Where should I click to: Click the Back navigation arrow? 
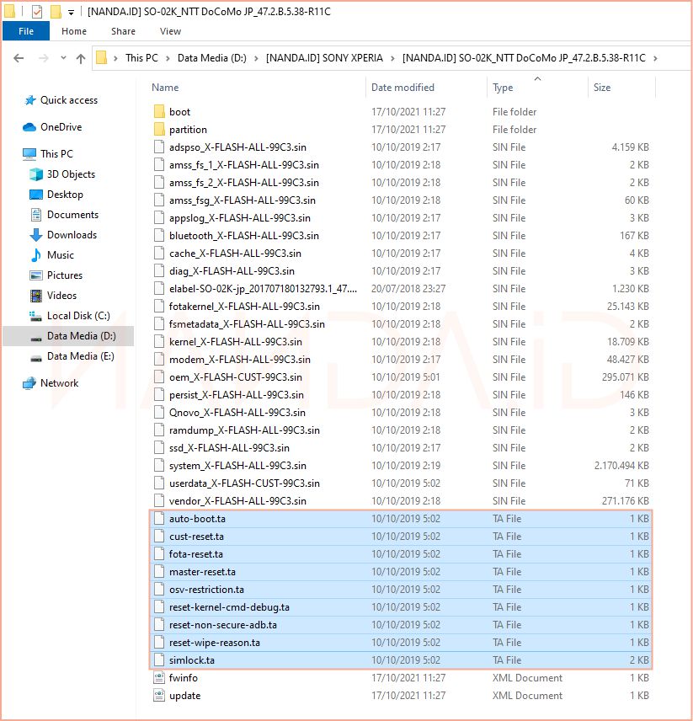coord(19,58)
